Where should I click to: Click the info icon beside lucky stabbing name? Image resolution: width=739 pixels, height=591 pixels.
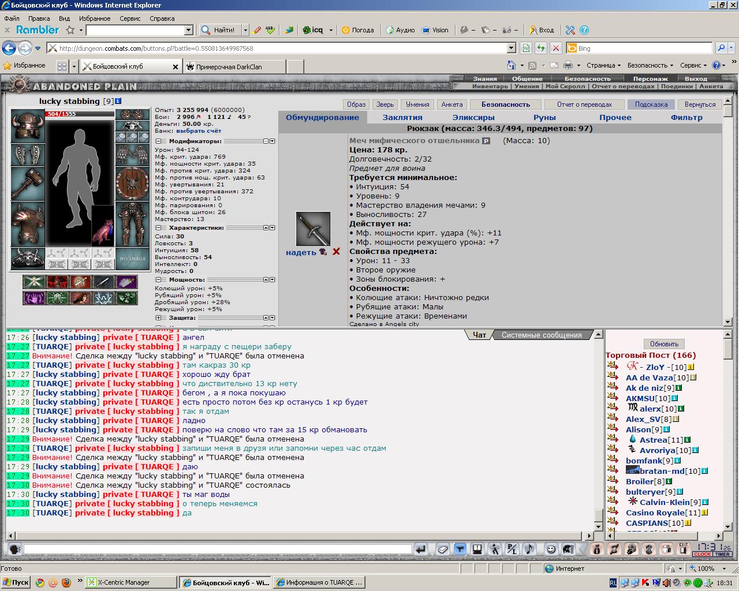click(x=118, y=101)
